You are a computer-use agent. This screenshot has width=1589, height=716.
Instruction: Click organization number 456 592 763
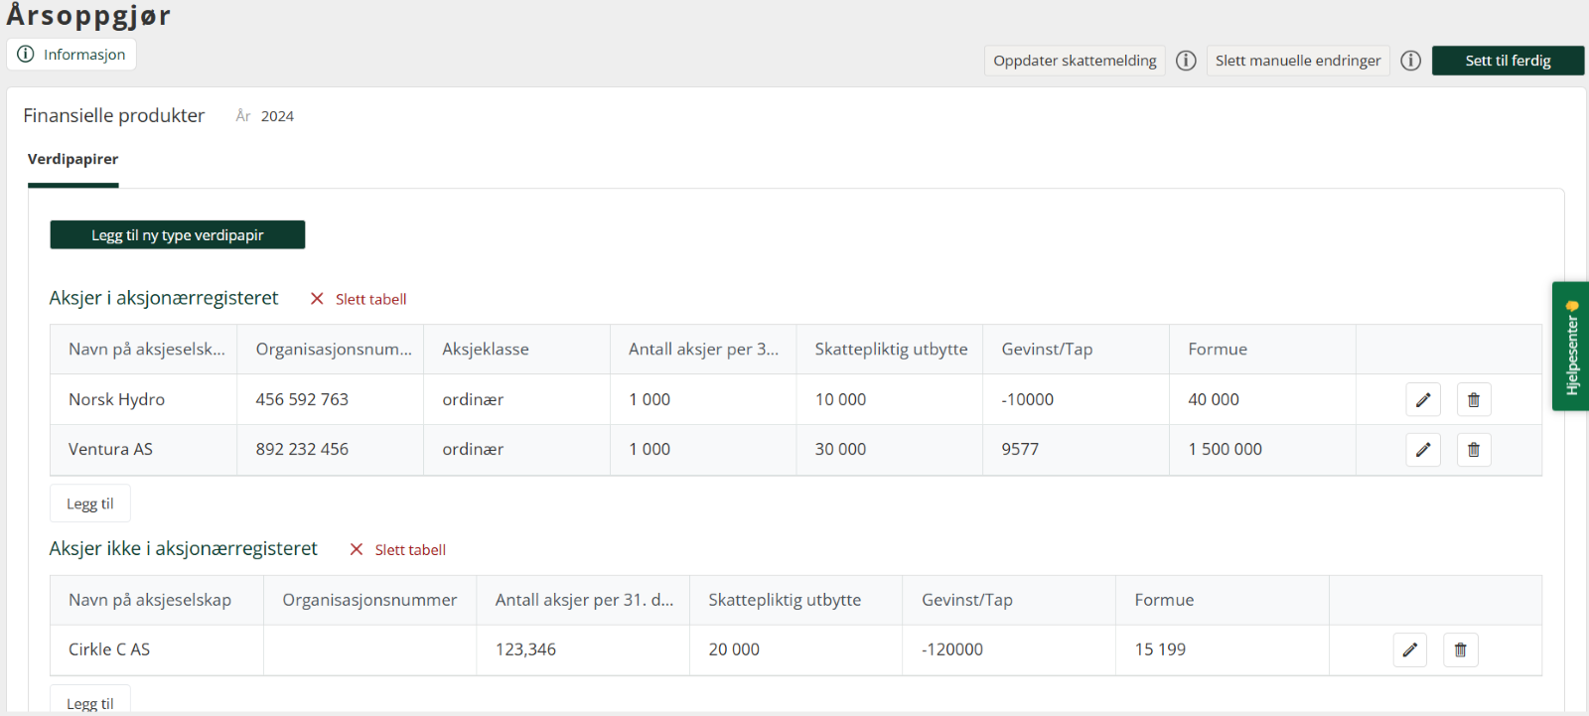(x=302, y=399)
